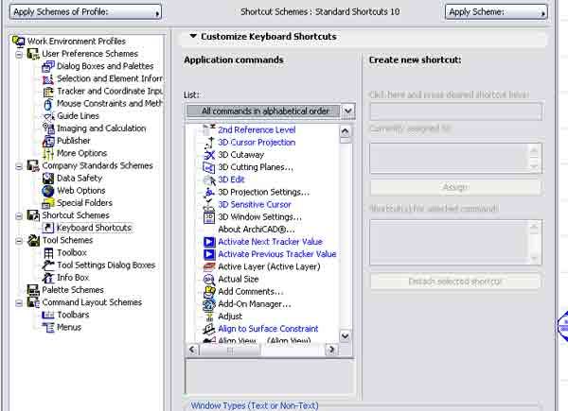Collapse the User Preference Schemes node

pos(19,55)
